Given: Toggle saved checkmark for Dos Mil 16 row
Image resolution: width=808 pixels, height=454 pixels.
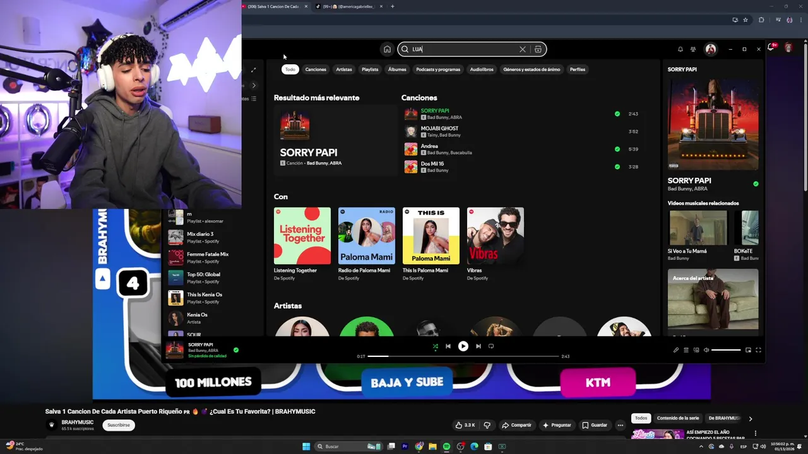Looking at the screenshot, I should click(617, 167).
